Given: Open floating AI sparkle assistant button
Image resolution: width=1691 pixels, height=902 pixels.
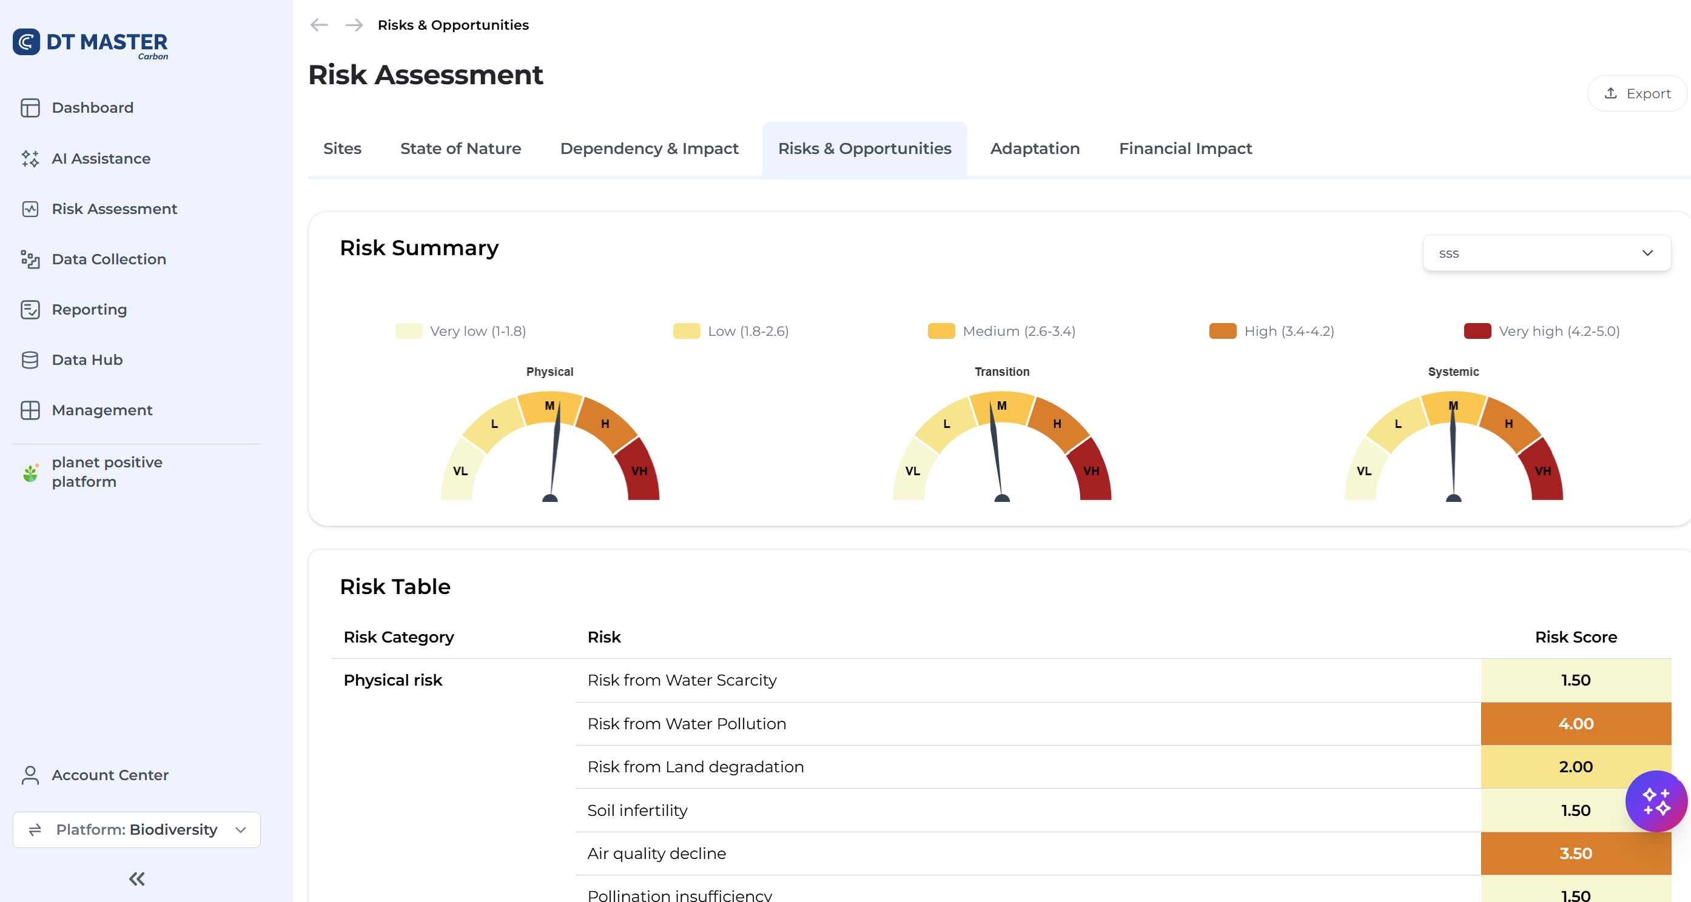Looking at the screenshot, I should 1656,801.
